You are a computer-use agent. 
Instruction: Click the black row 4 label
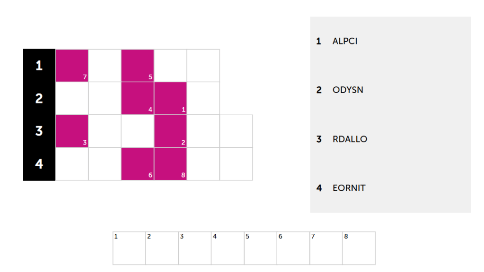[x=39, y=163]
